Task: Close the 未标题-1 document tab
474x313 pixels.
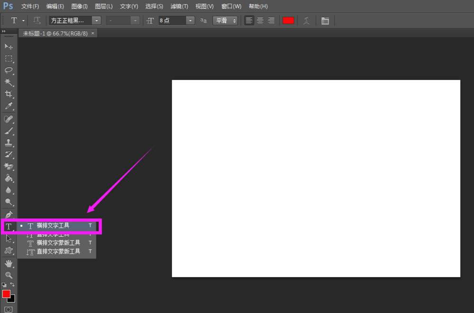Action: [x=93, y=33]
